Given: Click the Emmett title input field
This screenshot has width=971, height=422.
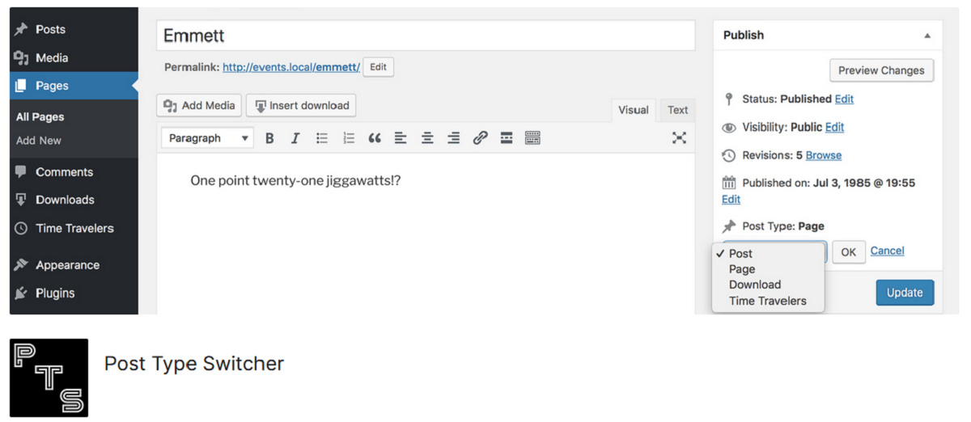Looking at the screenshot, I should [426, 36].
